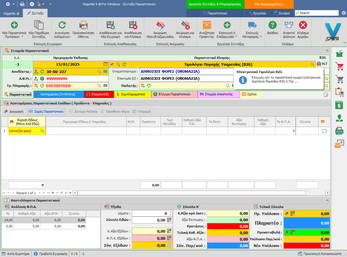Open Αναζήτηση Προϊόντος tool
Viewport: 347px width, 257px height.
[207, 26]
